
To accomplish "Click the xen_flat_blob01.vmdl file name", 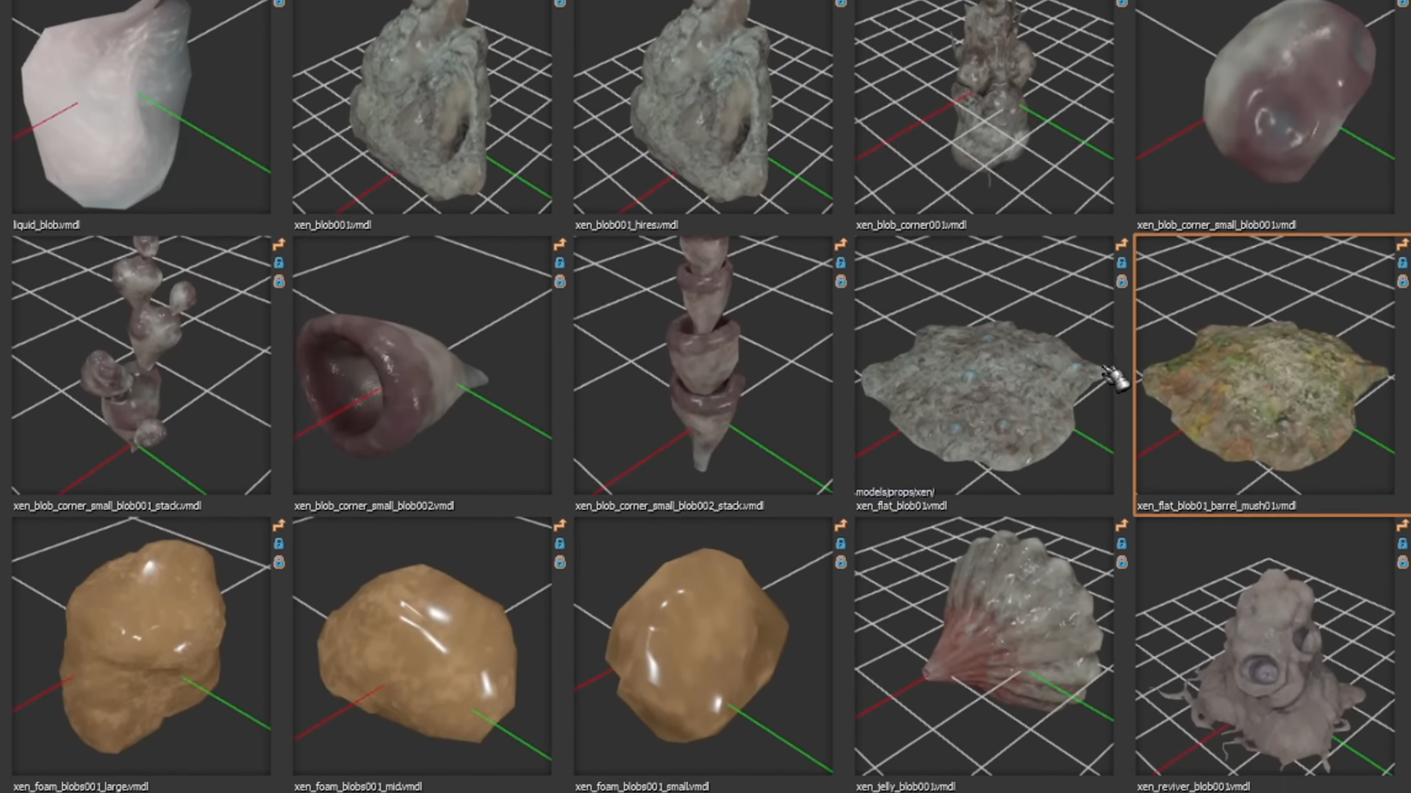I will 901,505.
